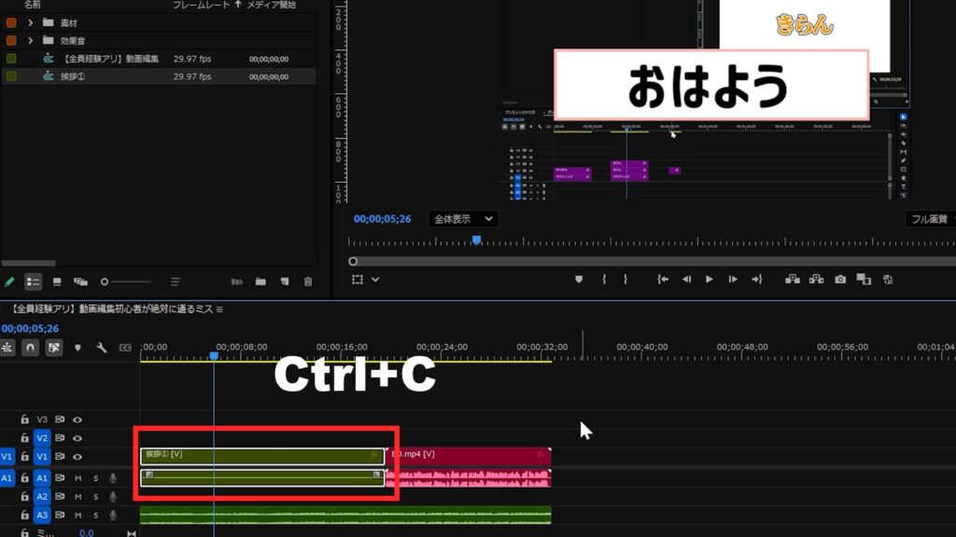Screen dimensions: 956x537
Task: Add a marker in the program monitor
Action: (579, 280)
